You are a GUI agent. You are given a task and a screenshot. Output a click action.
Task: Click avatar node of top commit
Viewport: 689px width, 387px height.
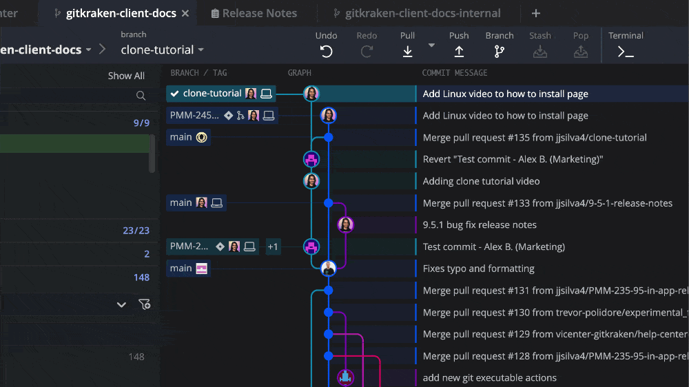pos(311,94)
